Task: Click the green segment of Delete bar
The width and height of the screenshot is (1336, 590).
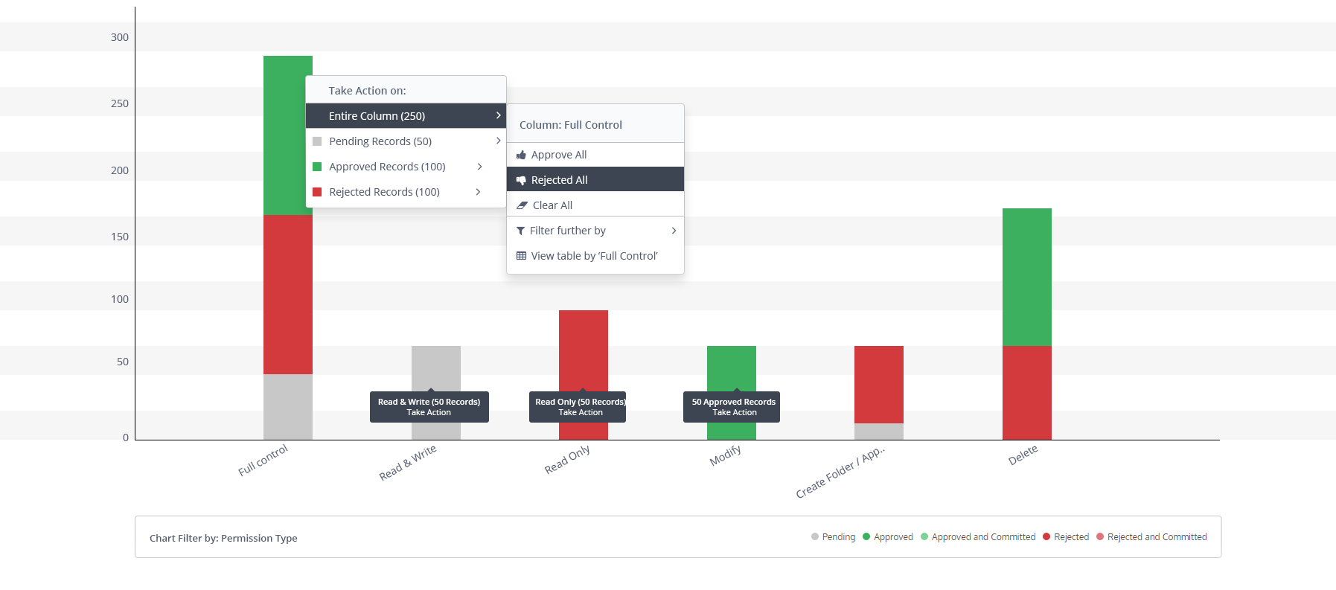Action: [1026, 277]
